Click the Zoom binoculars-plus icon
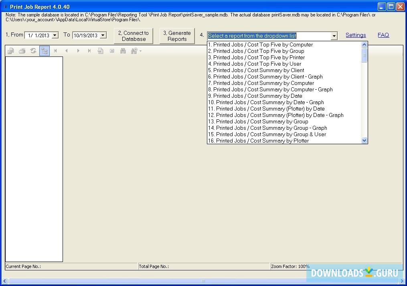 (x=134, y=51)
